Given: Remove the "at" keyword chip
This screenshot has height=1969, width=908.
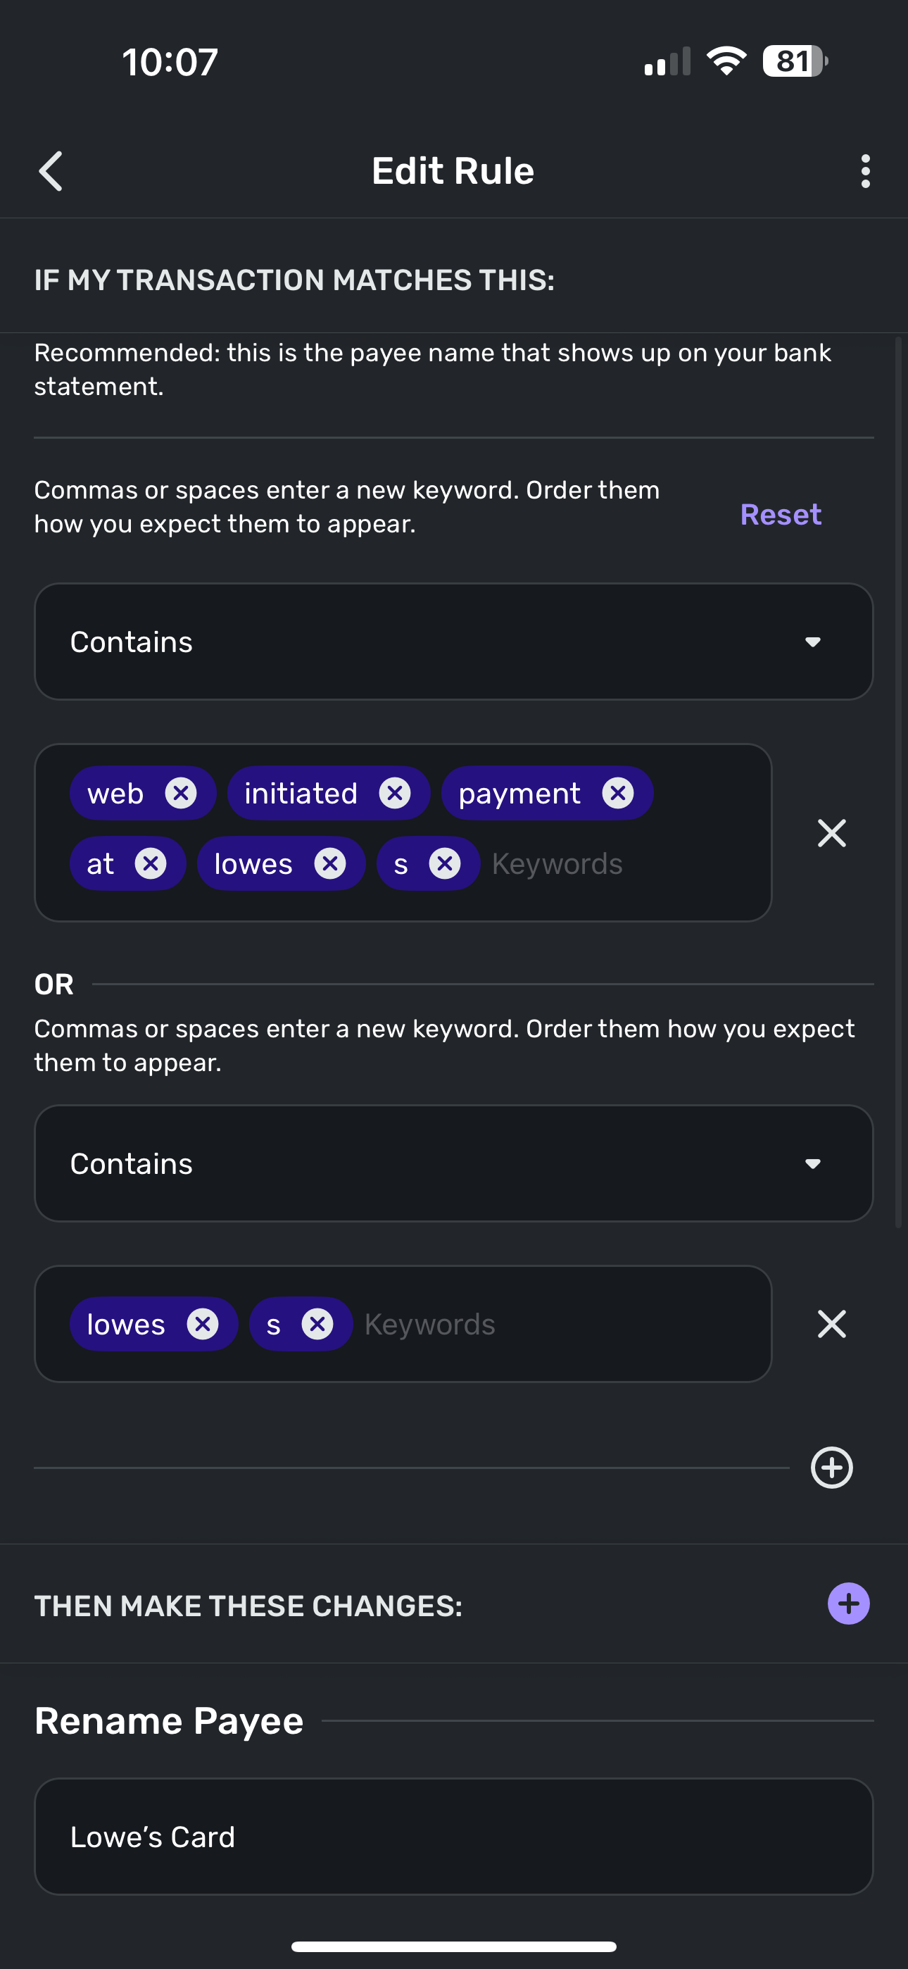Looking at the screenshot, I should pyautogui.click(x=151, y=864).
